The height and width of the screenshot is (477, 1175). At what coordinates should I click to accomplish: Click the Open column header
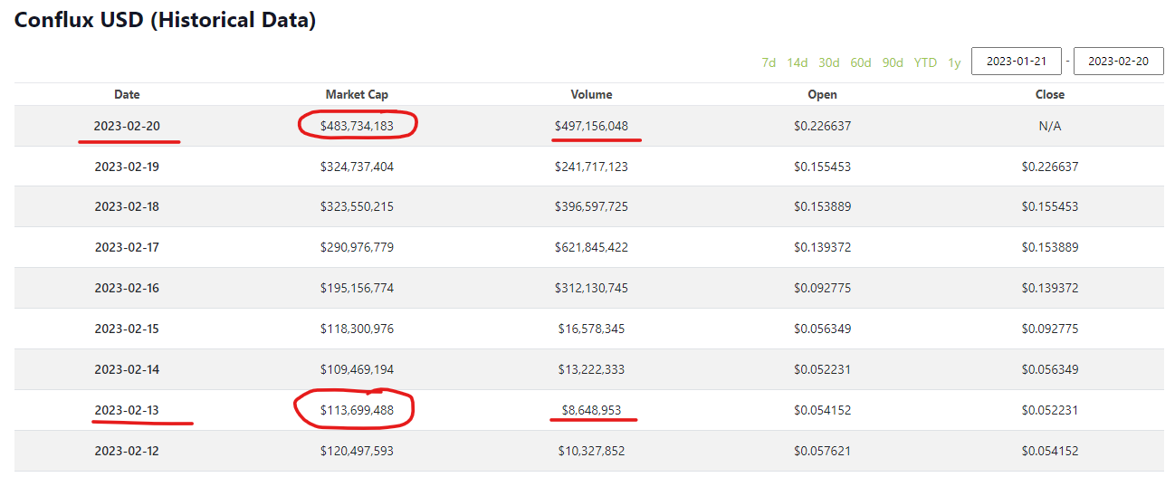tap(822, 94)
